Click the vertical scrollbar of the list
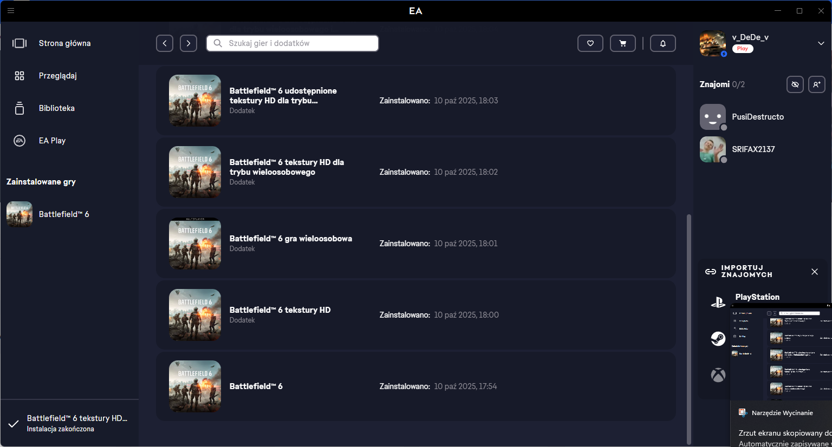This screenshot has width=832, height=447. (689, 325)
